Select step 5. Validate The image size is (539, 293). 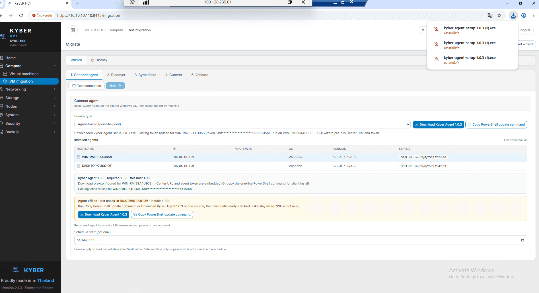[x=200, y=75]
